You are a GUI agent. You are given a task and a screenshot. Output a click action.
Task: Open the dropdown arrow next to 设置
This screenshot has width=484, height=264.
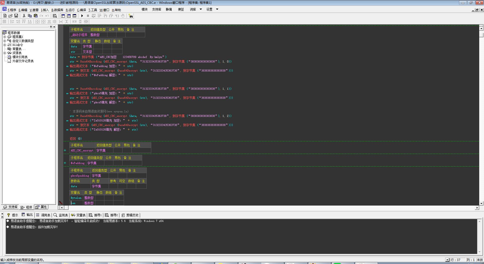tap(217, 9)
